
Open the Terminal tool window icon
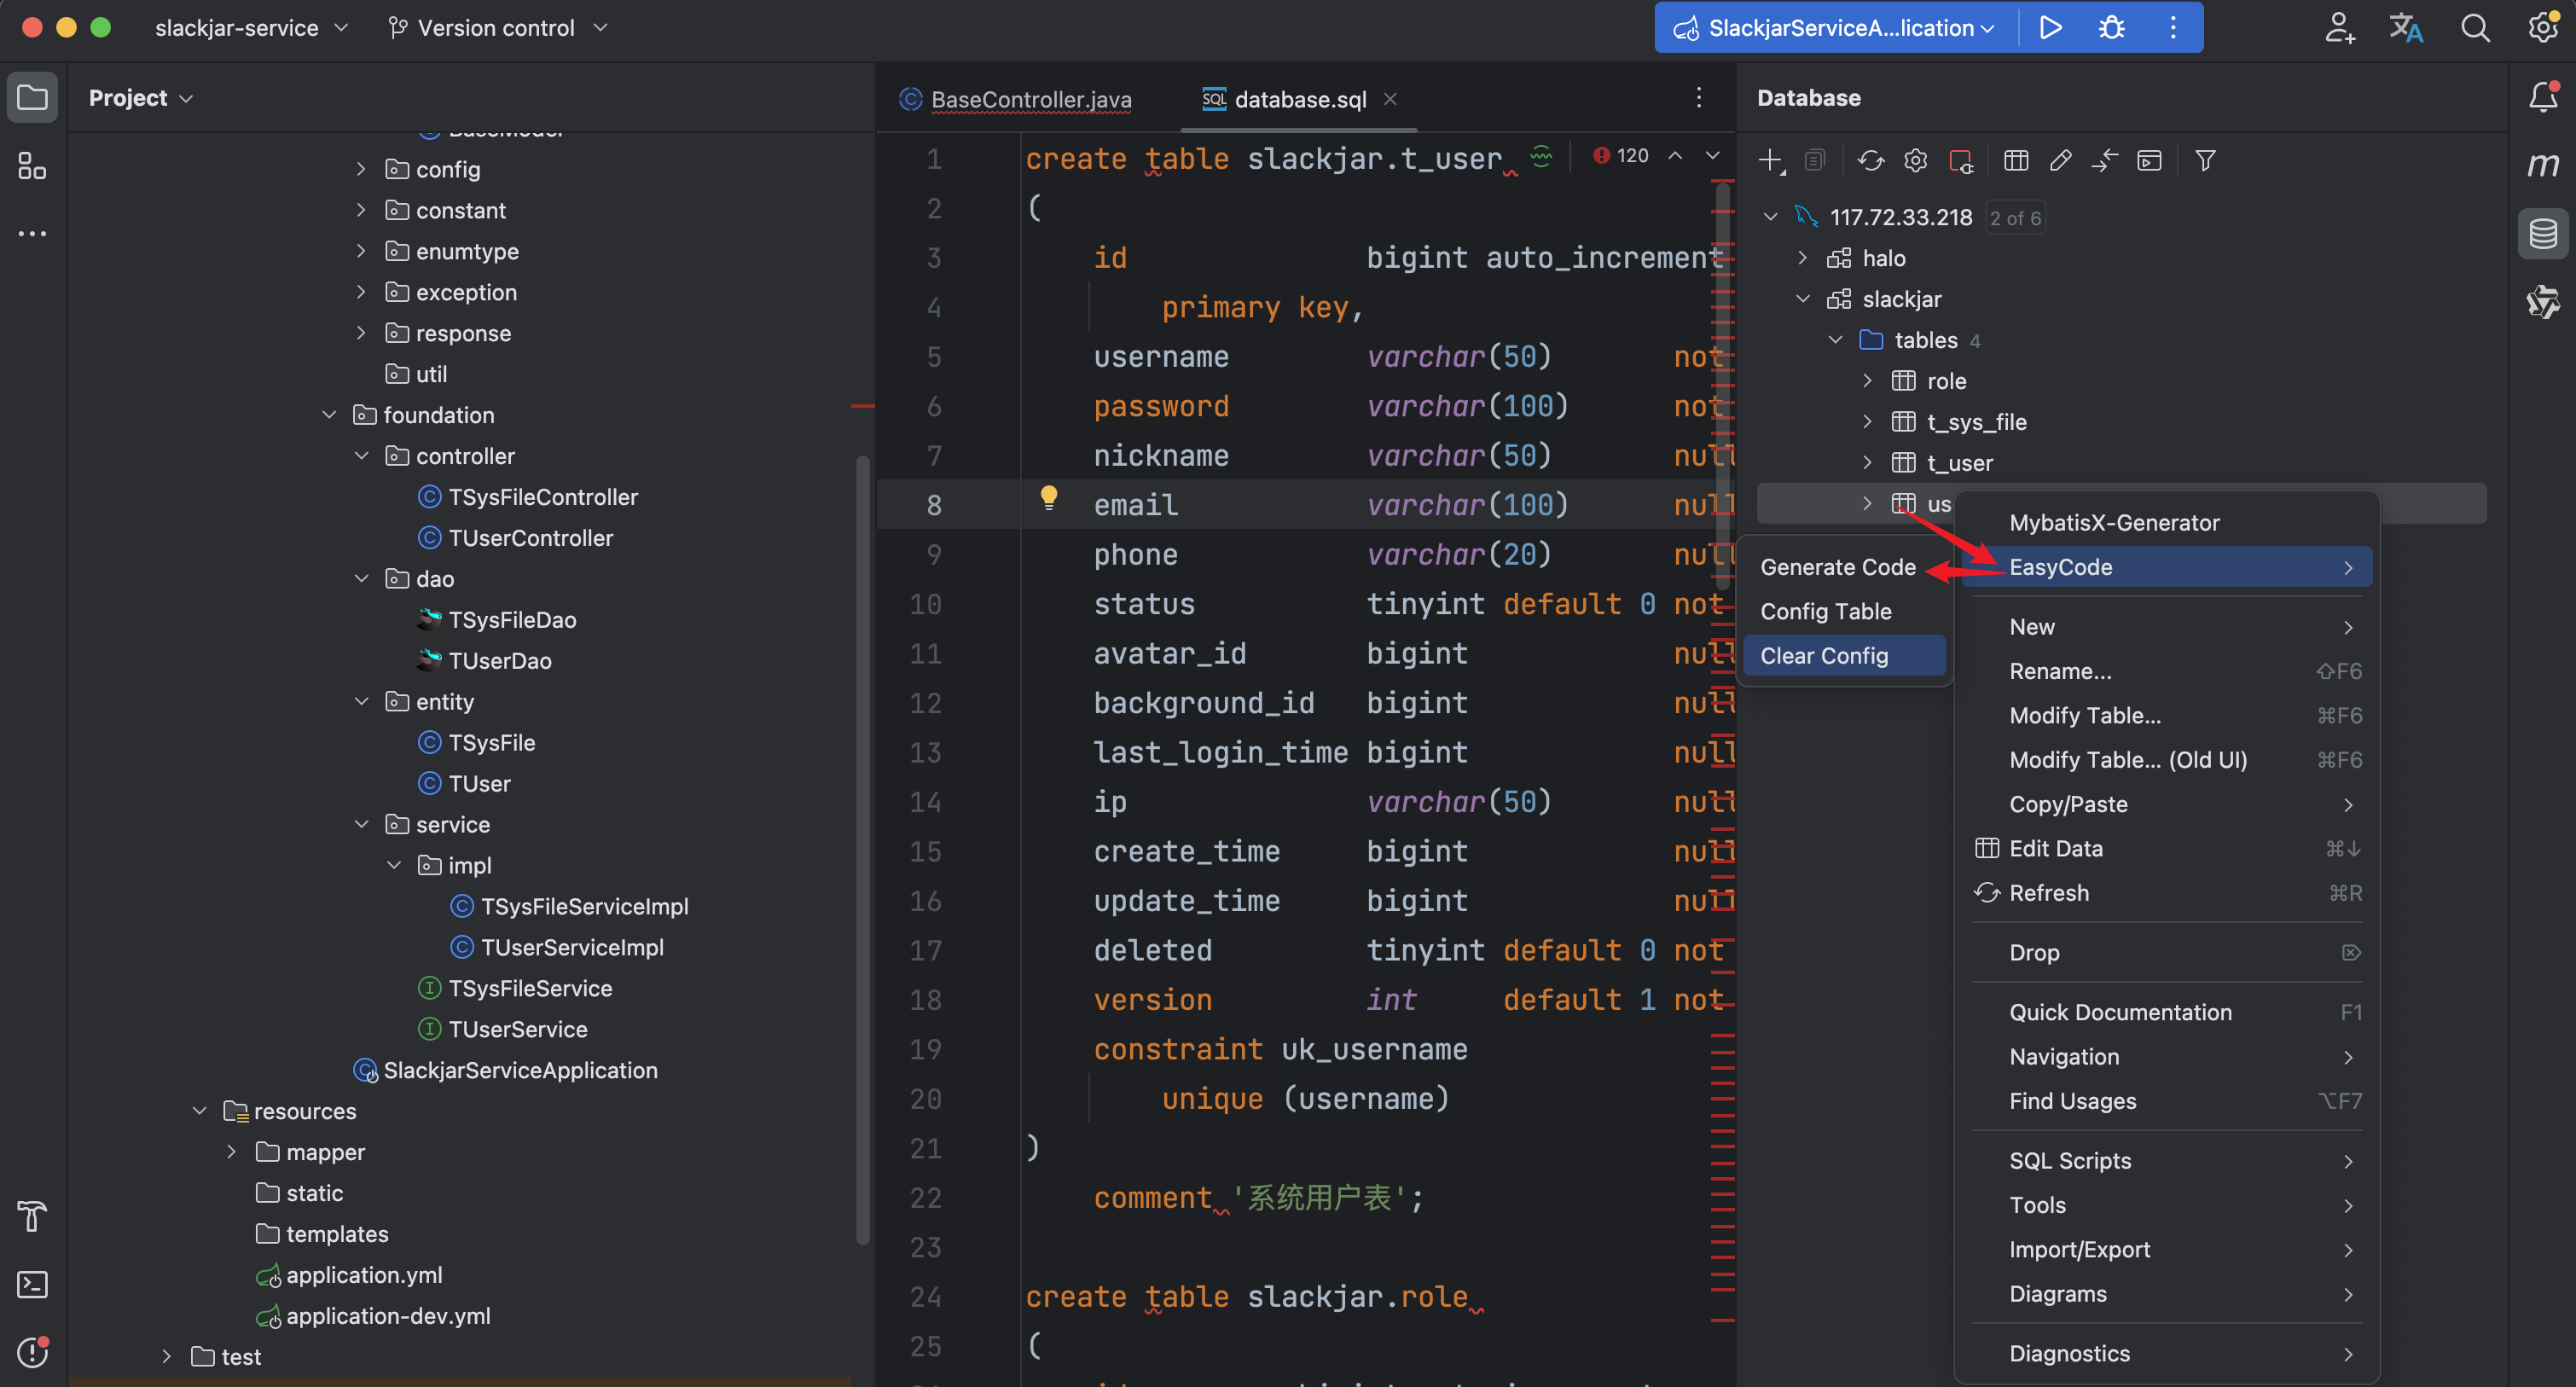pyautogui.click(x=32, y=1284)
